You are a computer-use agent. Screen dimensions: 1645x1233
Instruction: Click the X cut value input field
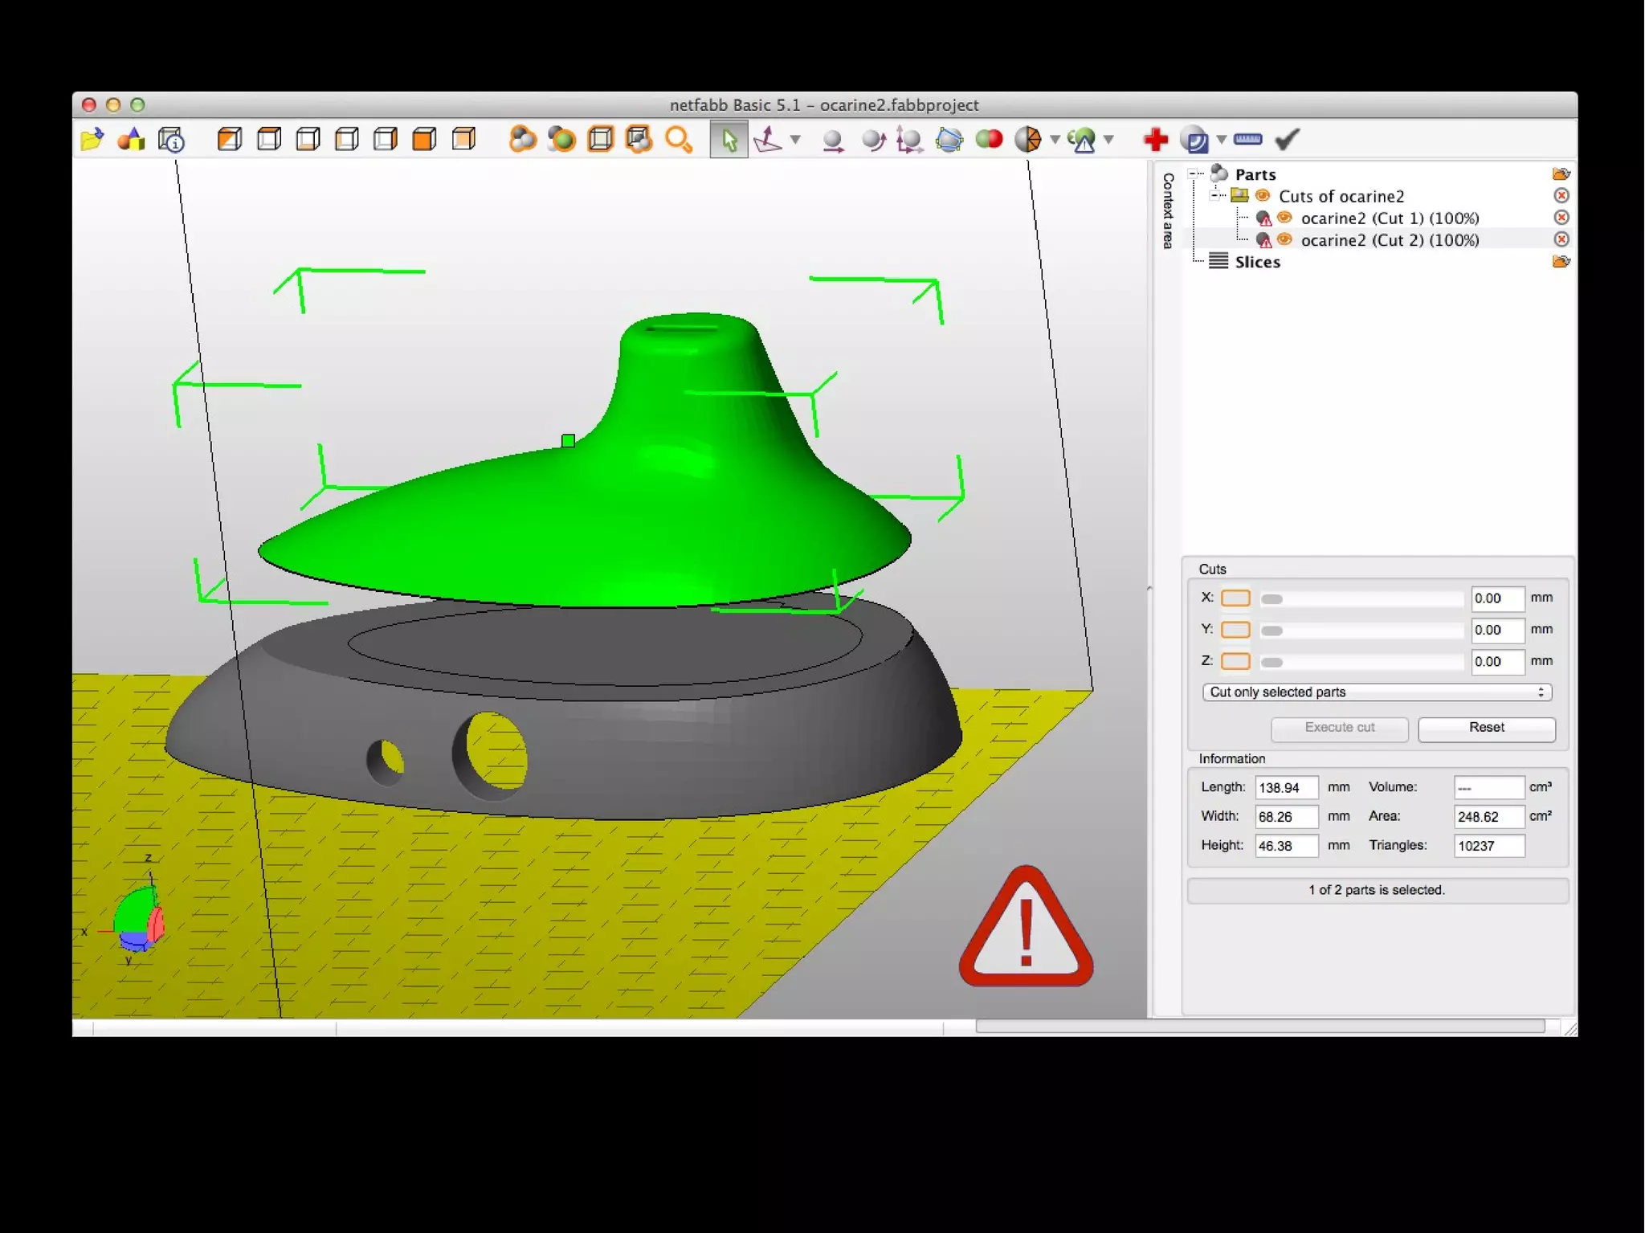click(1496, 598)
